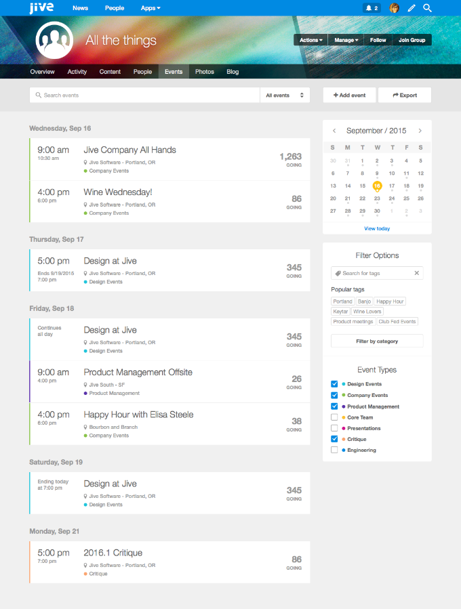Switch to Photos tab
Image resolution: width=461 pixels, height=609 pixels.
click(205, 71)
